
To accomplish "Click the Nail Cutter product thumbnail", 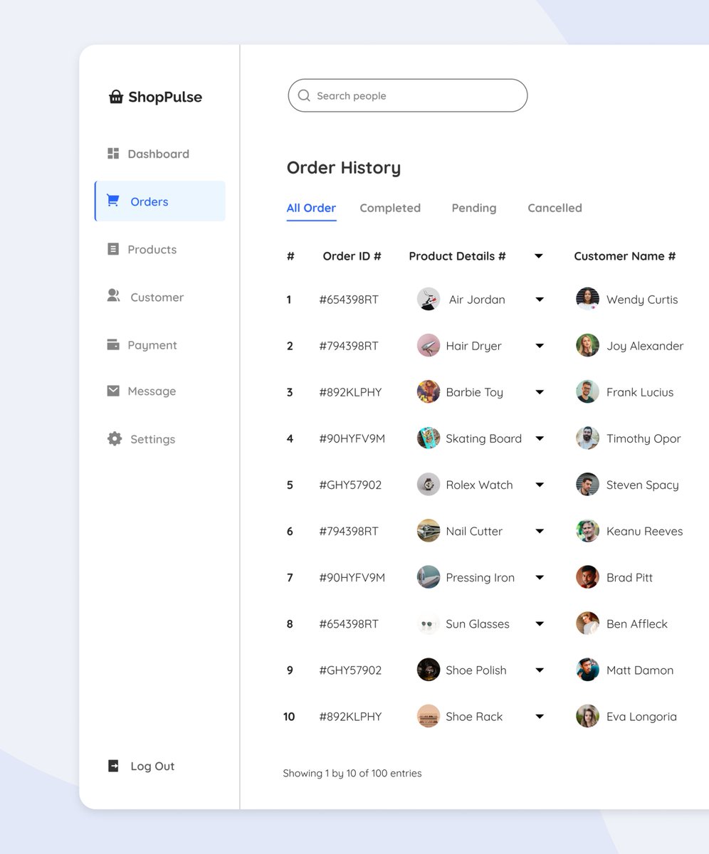I will [429, 531].
